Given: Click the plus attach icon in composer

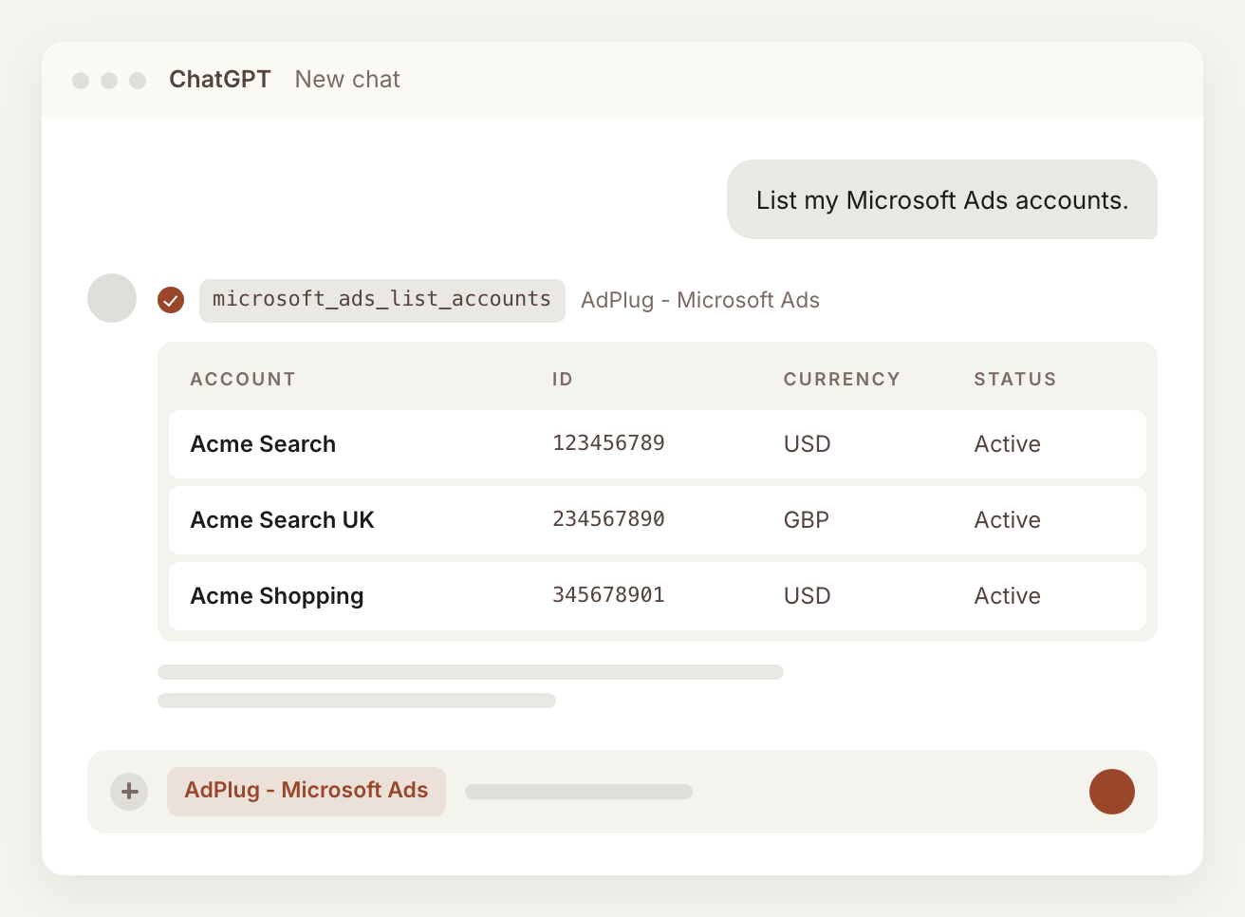Looking at the screenshot, I should point(129,792).
